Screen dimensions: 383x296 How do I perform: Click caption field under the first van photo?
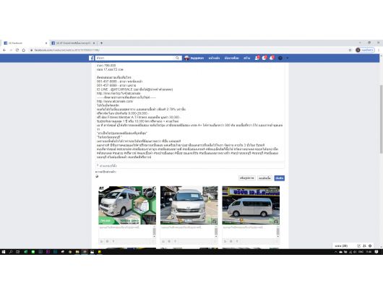(126, 232)
